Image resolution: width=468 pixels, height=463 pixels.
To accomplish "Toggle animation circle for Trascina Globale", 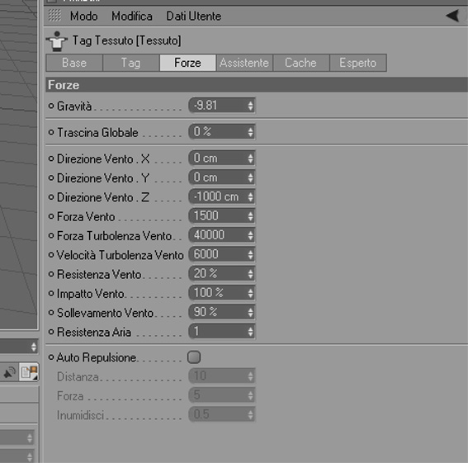I will (x=51, y=132).
